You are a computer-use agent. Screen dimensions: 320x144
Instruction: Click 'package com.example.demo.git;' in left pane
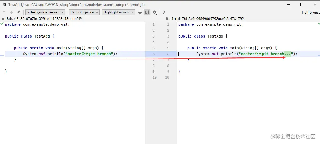point(37,24)
